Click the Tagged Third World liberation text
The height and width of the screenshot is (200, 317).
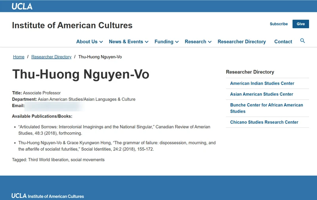[x=58, y=160]
